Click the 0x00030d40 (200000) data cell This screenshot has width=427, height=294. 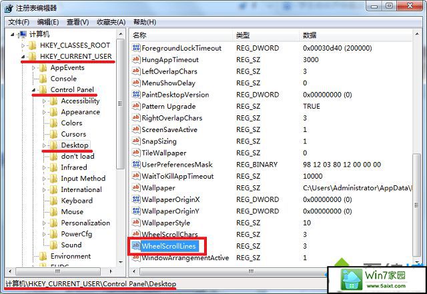(x=337, y=48)
